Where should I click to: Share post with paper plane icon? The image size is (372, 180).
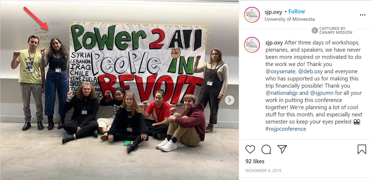point(282,149)
